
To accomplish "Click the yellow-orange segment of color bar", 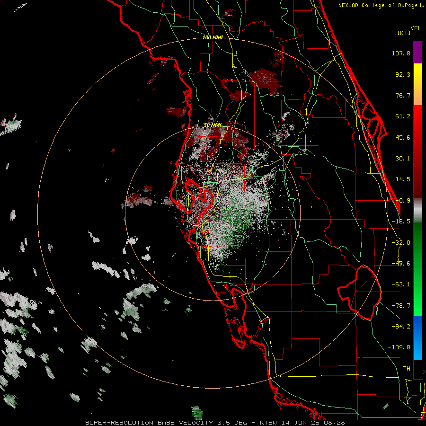I will [418, 84].
